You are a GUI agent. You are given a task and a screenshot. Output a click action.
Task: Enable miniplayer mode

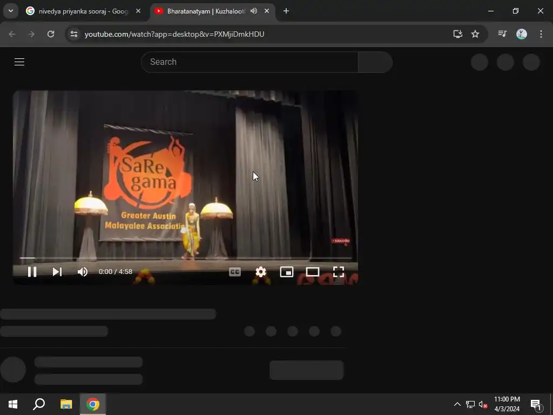(x=287, y=272)
